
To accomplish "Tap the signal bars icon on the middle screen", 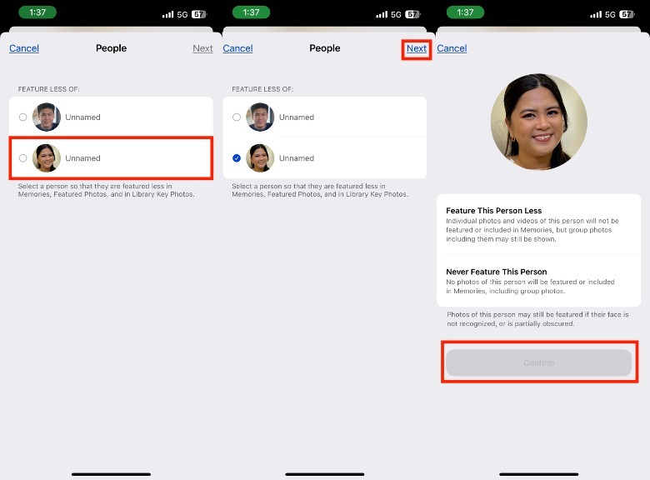I will (x=382, y=14).
